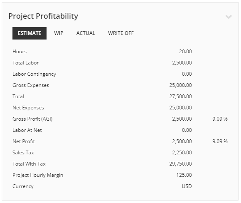241x203 pixels.
Task: Click the Total amount 27,500.00
Action: [x=181, y=97]
